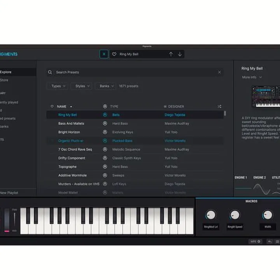Close the preset browser with the X button
Viewport: 280px width, 280px height.
104,54
